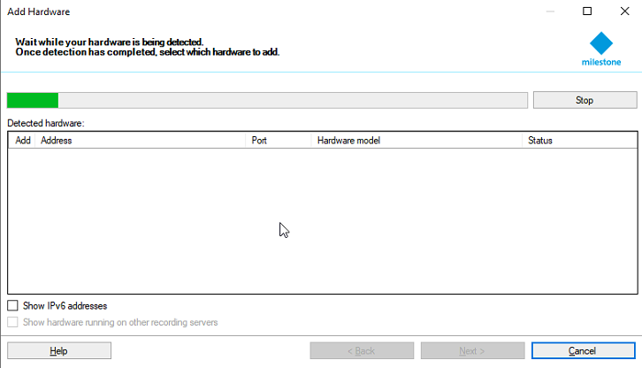Close the Add Hardware dialog

(623, 12)
